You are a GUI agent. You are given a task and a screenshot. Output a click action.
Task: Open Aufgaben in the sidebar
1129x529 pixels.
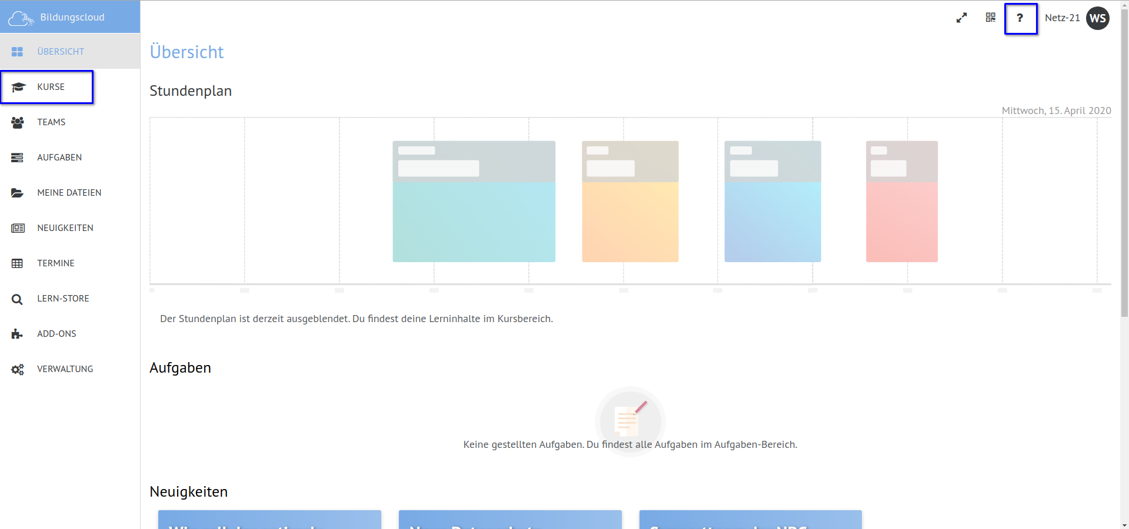pyautogui.click(x=59, y=158)
